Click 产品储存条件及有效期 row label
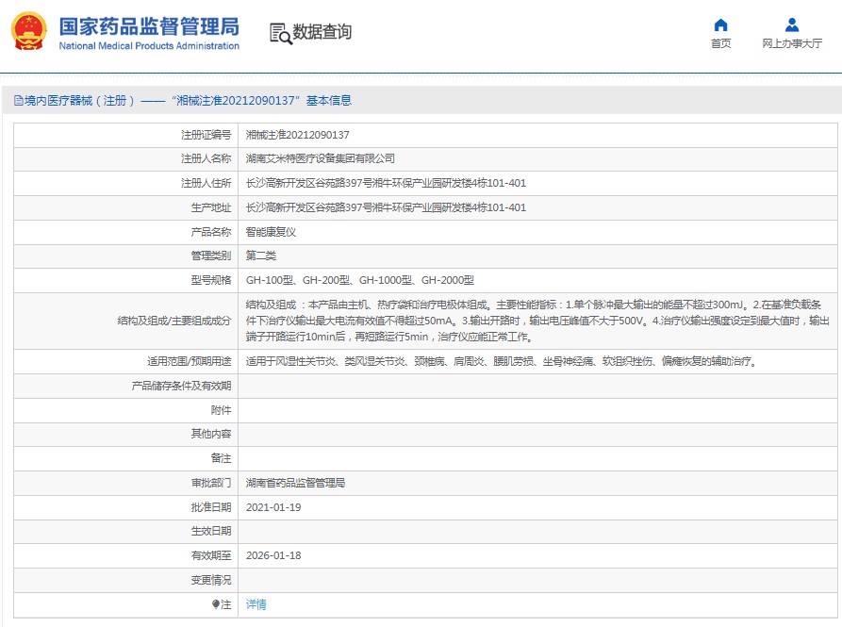The image size is (842, 627). 181,386
